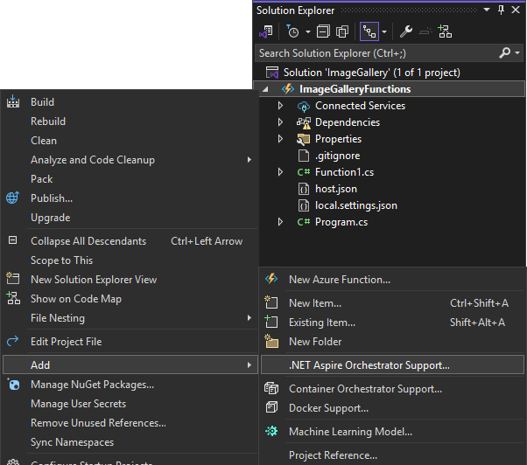Click the Show All Files icon

point(342,31)
